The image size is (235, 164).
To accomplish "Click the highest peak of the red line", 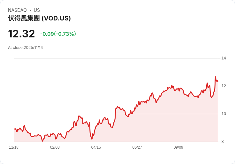I will coord(216,77).
